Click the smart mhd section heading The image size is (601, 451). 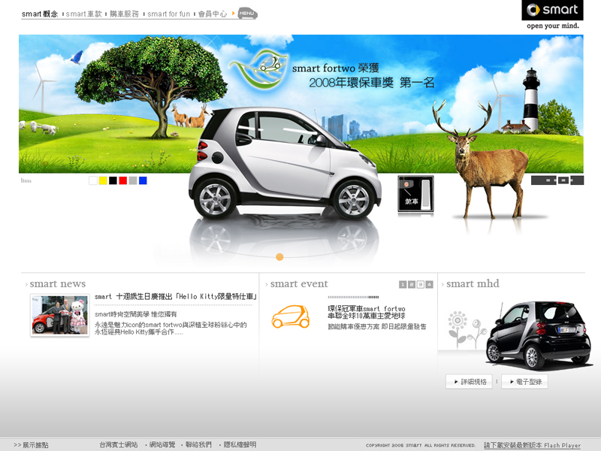tap(473, 284)
